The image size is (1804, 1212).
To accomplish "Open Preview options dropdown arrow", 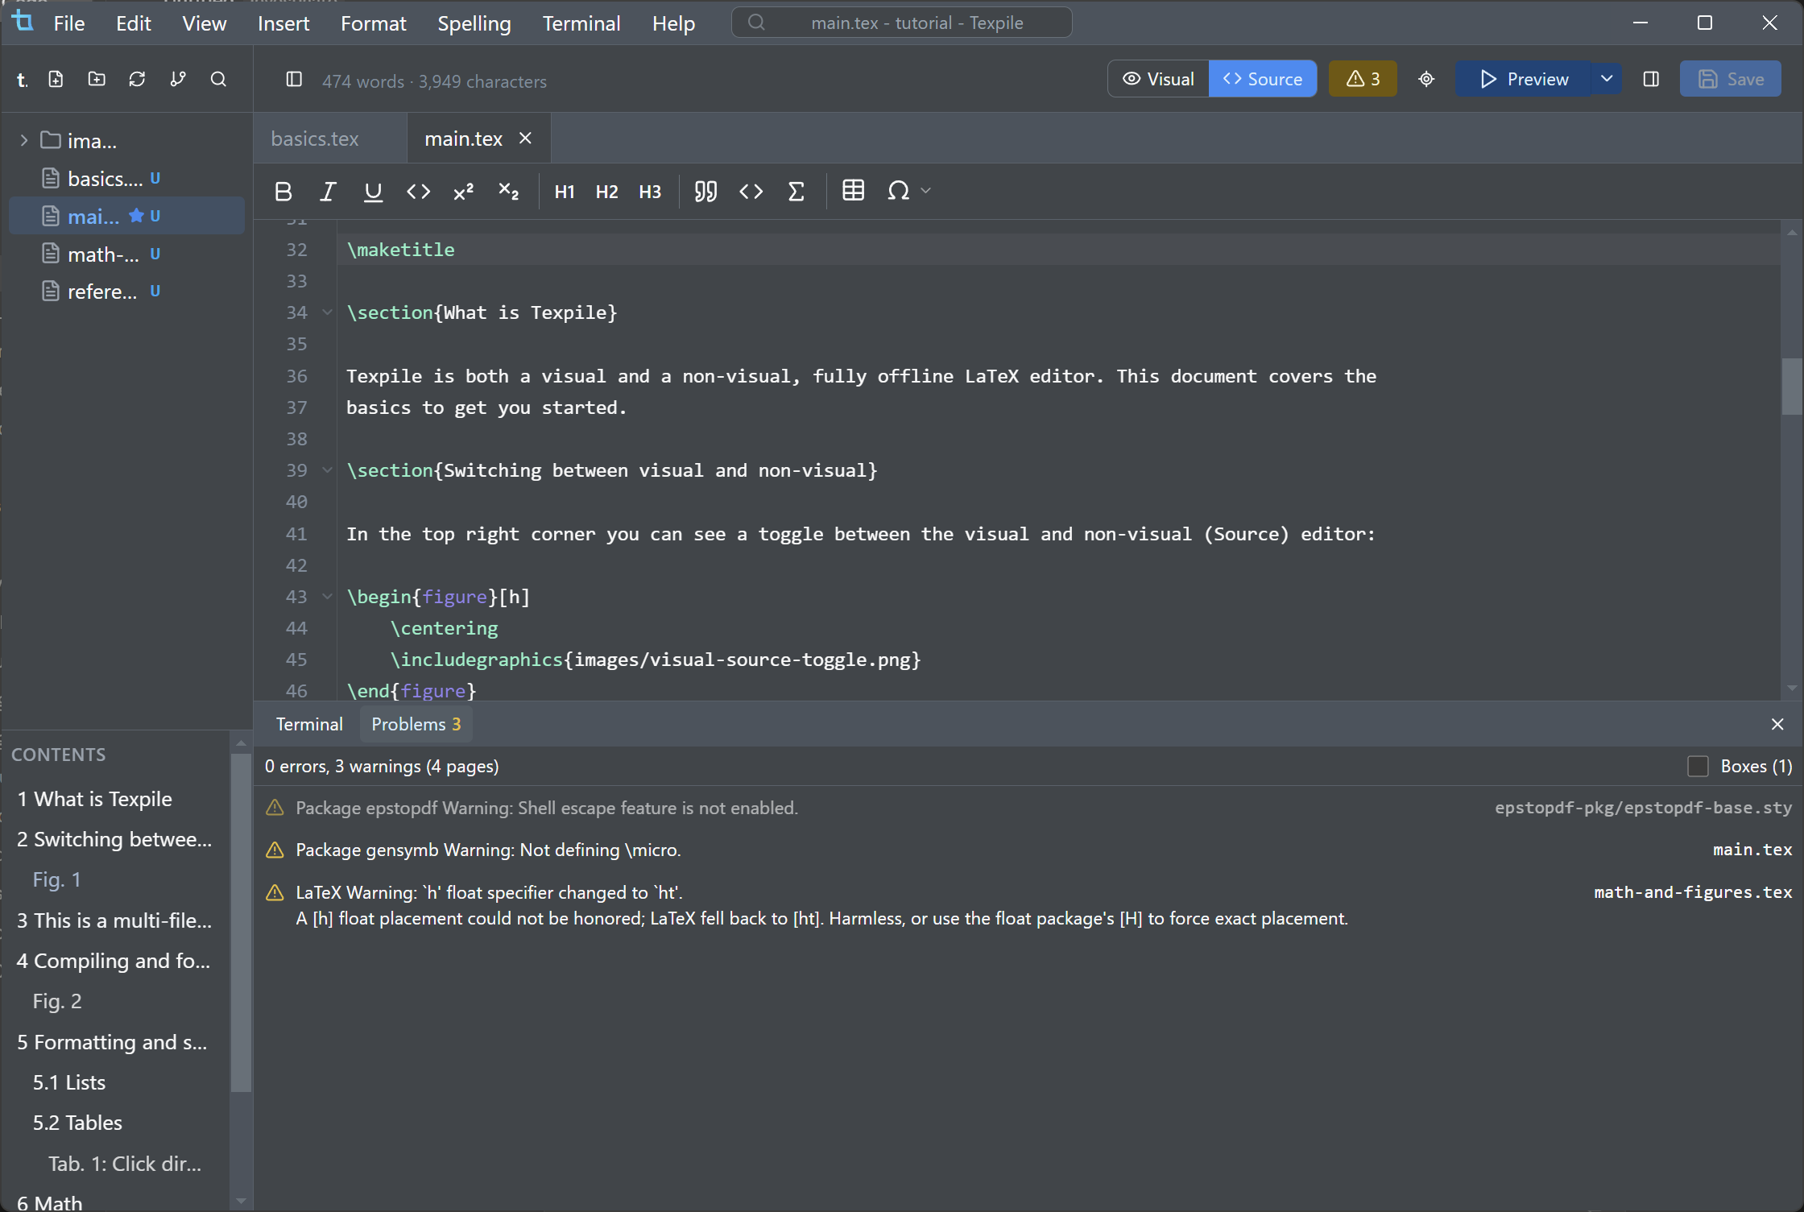I will tap(1607, 79).
